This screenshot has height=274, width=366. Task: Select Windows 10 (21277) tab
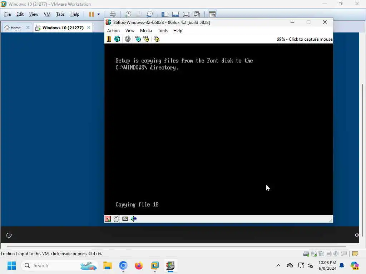[x=63, y=28]
